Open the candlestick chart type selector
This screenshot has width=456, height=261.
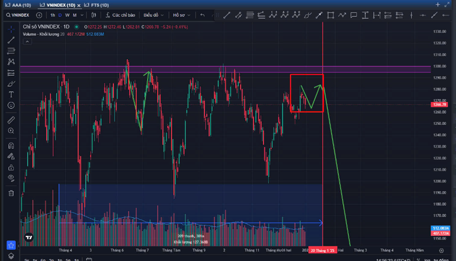pyautogui.click(x=94, y=15)
